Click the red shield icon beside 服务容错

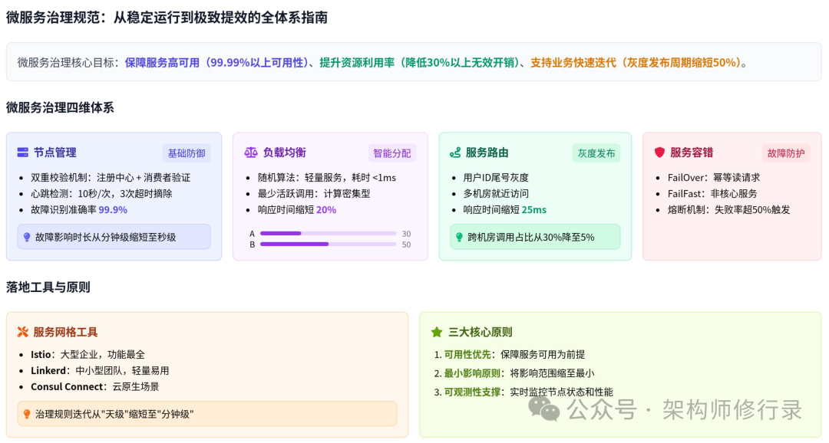(x=659, y=153)
